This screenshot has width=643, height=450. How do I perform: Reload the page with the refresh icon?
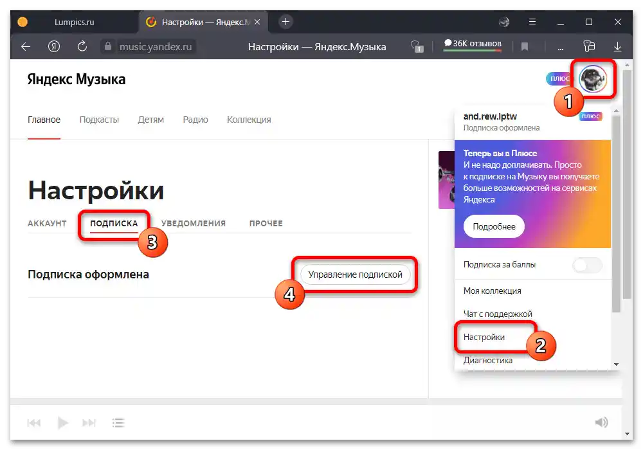[x=82, y=46]
